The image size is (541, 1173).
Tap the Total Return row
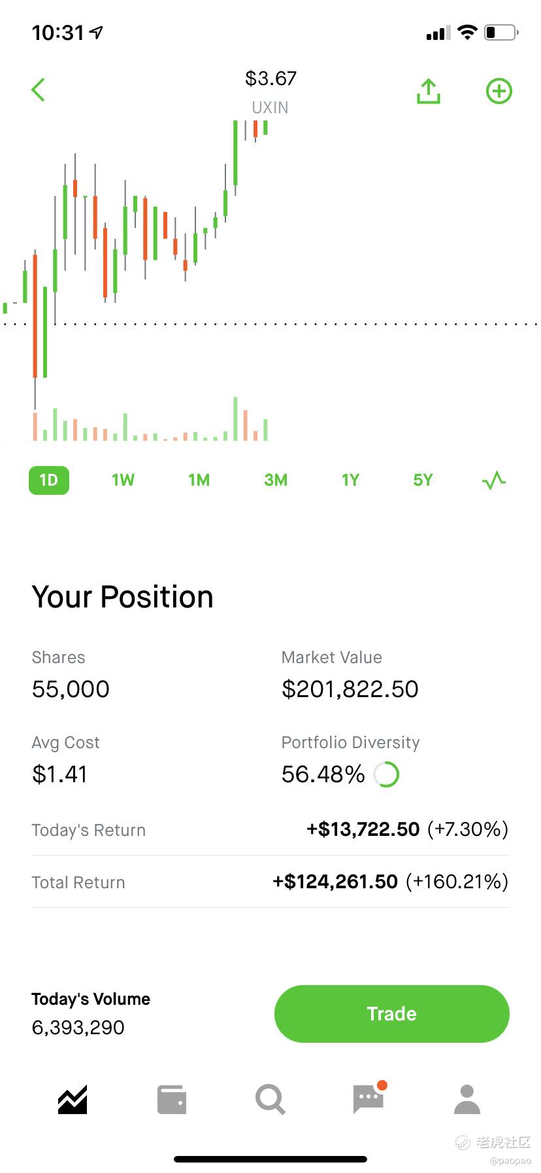click(270, 882)
